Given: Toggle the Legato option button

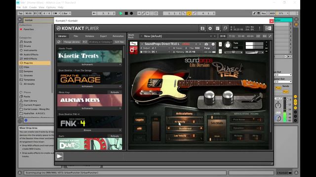Looking at the screenshot, I should click(x=139, y=120).
